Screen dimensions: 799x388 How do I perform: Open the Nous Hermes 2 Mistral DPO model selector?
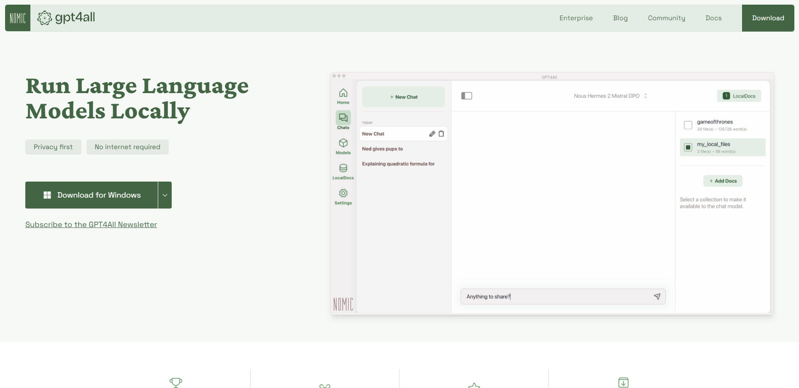click(610, 96)
